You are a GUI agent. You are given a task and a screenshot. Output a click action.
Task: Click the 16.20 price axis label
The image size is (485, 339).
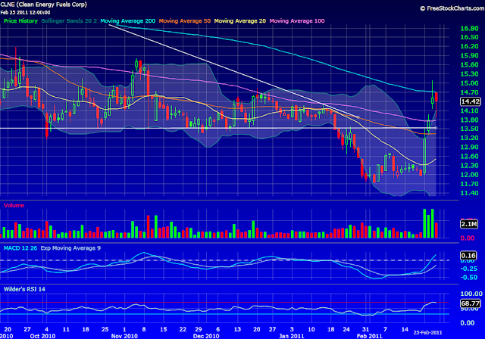point(469,46)
